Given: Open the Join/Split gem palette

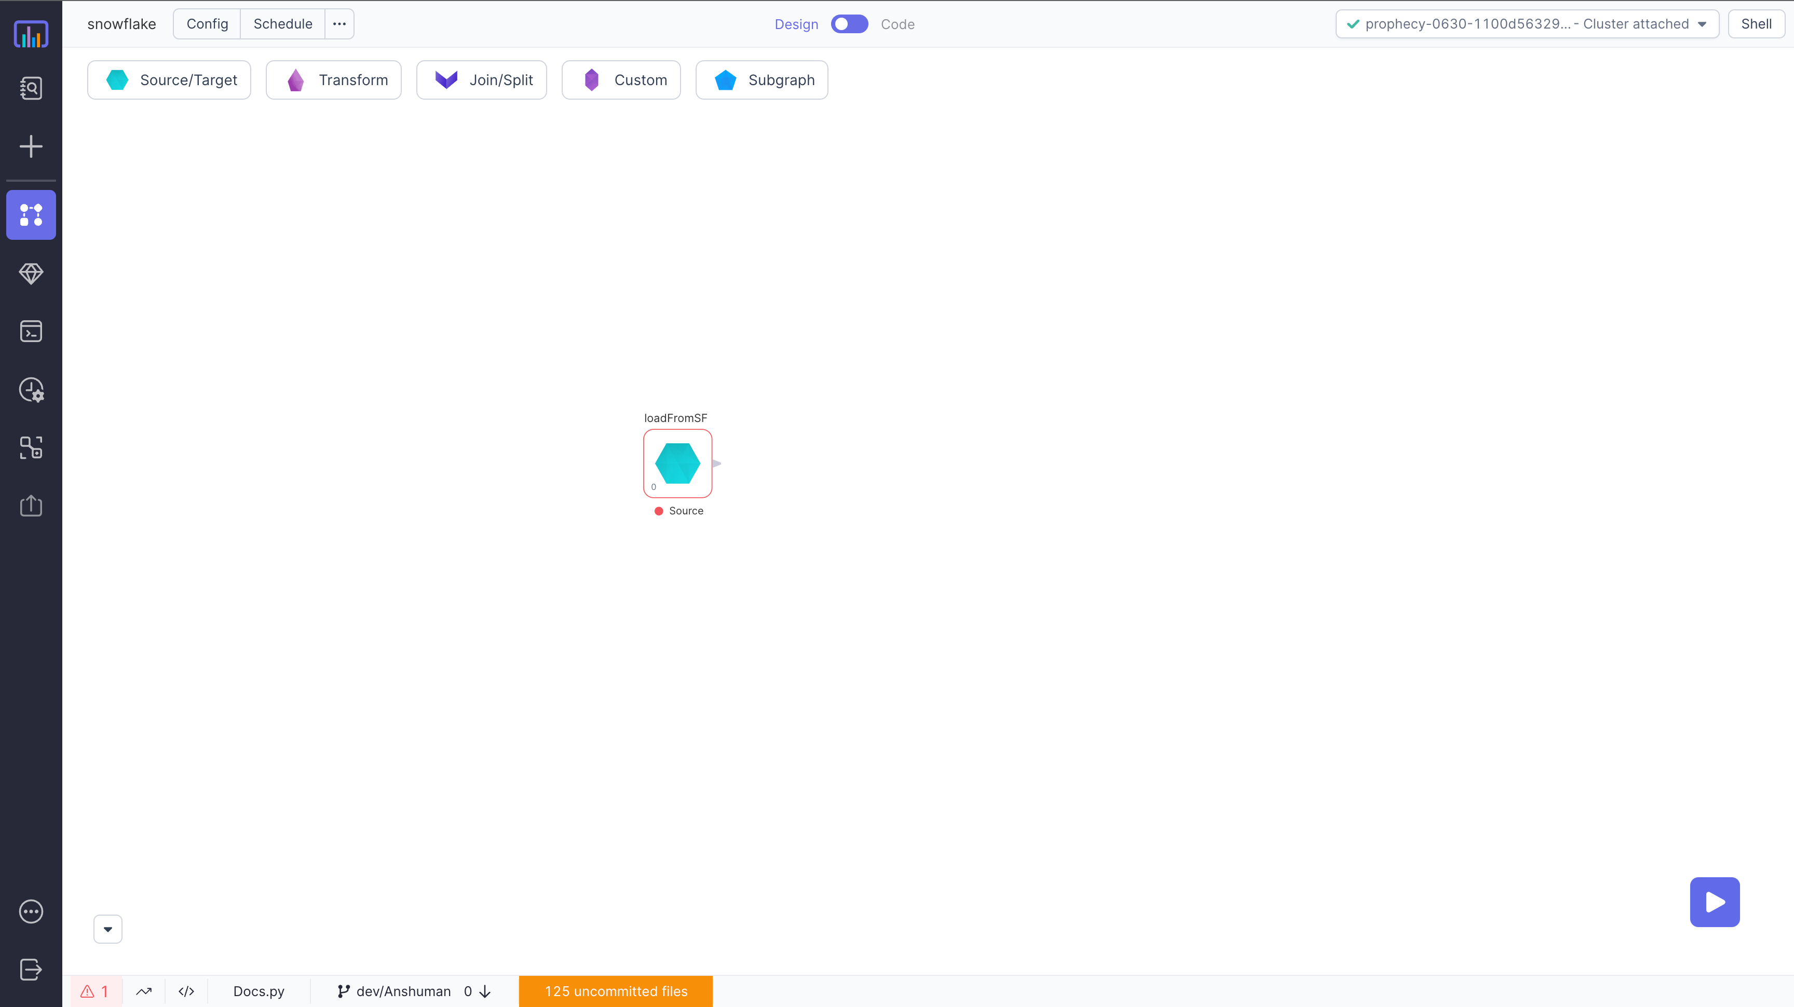Looking at the screenshot, I should tap(481, 80).
